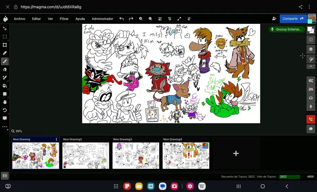Click the fit-to-screen icon in toolbar
317x192 pixels.
coord(160,19)
